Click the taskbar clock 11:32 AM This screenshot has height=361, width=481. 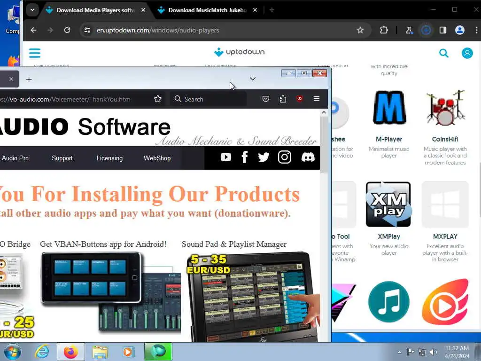coord(457,348)
